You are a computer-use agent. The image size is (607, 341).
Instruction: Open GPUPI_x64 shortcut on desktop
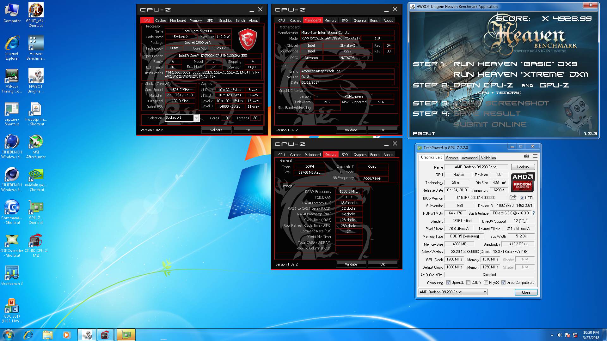coord(36,15)
